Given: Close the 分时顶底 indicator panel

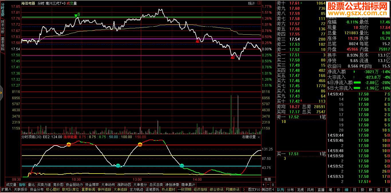Looking at the screenshot, I should click(x=259, y=137).
